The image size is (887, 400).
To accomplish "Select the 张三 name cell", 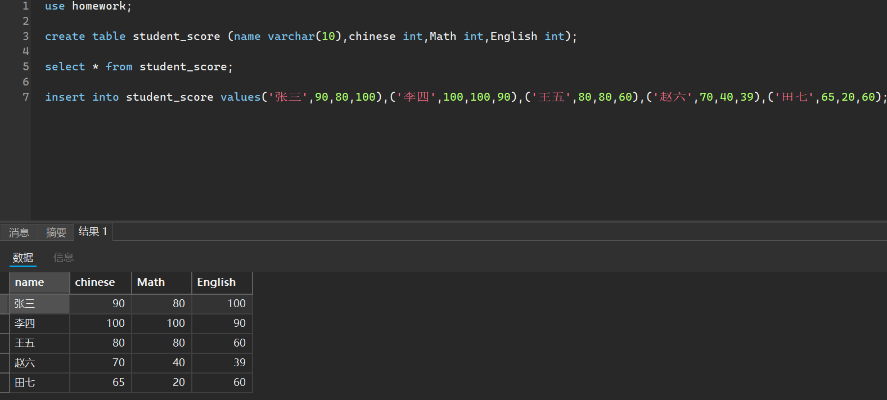I will point(39,304).
